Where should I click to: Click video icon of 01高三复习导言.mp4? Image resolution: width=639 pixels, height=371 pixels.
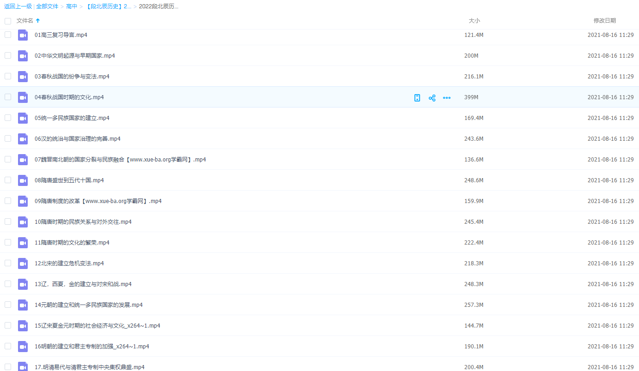tap(23, 35)
